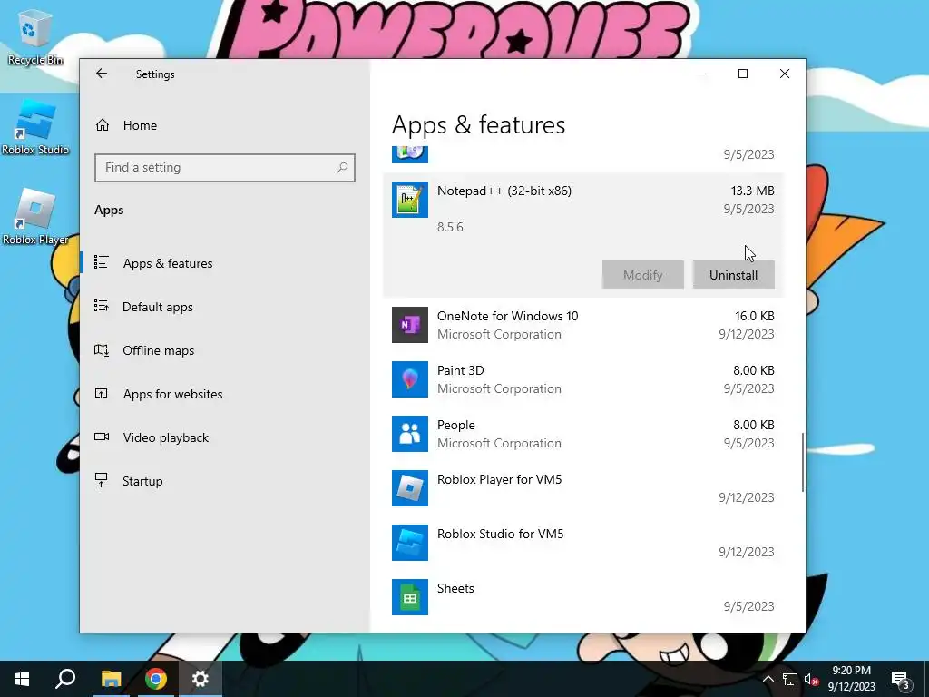Image resolution: width=929 pixels, height=697 pixels.
Task: Click the '16.0 KB' size for OneNote
Action: click(754, 316)
